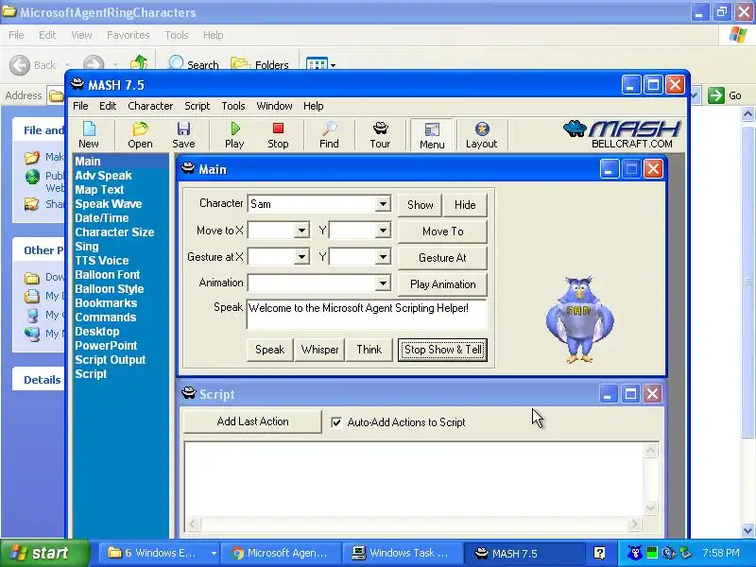Click the Gesture At button
Viewport: 756px width, 567px height.
click(442, 258)
